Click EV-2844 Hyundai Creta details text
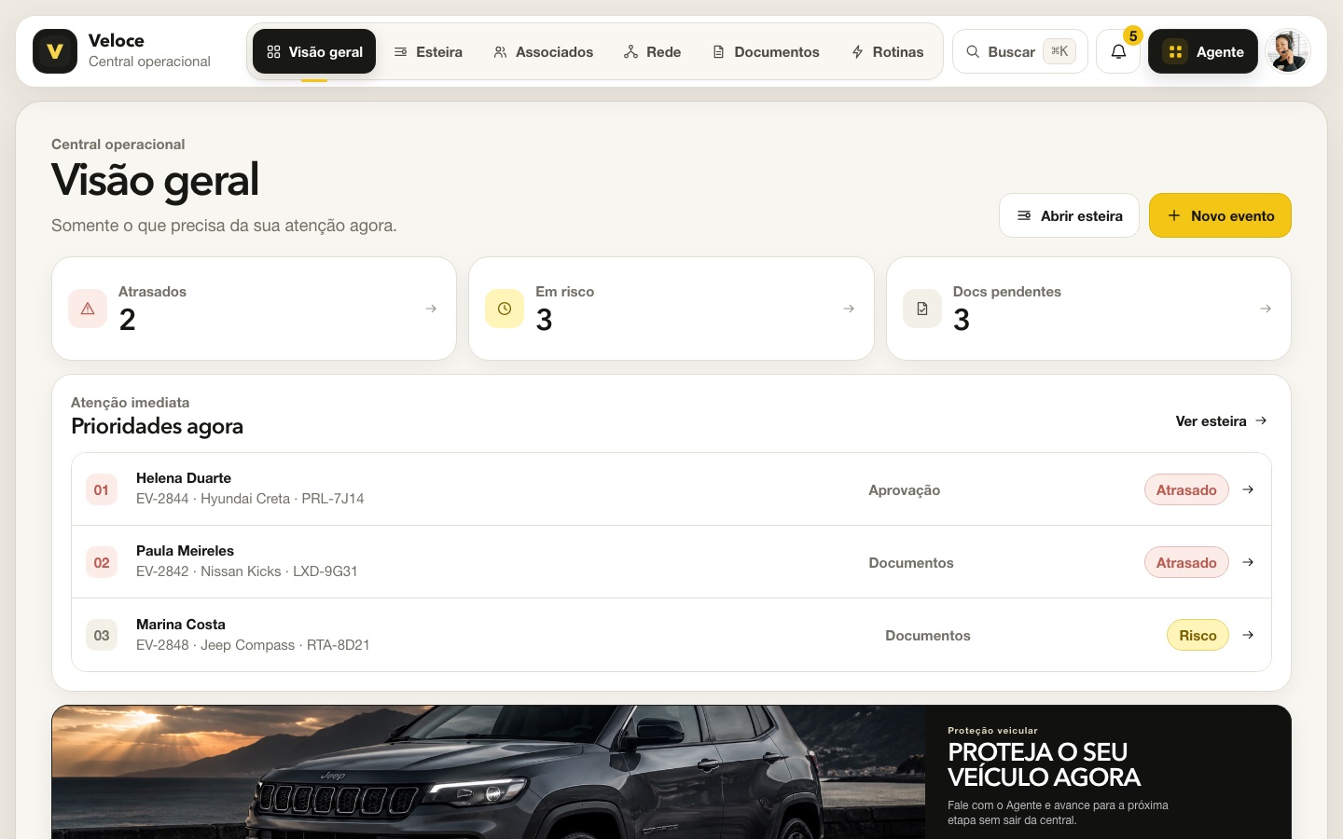 click(250, 499)
